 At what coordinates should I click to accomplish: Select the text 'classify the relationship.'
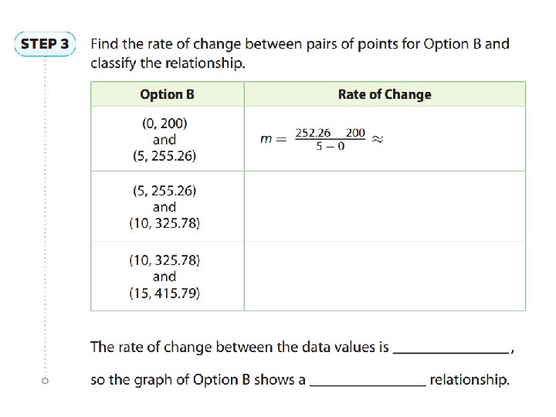(x=168, y=63)
